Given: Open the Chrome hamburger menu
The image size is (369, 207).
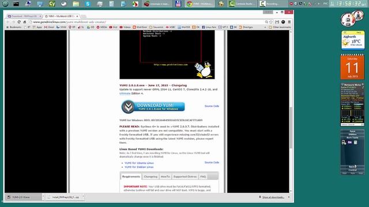Looking at the screenshot, I should point(289,22).
